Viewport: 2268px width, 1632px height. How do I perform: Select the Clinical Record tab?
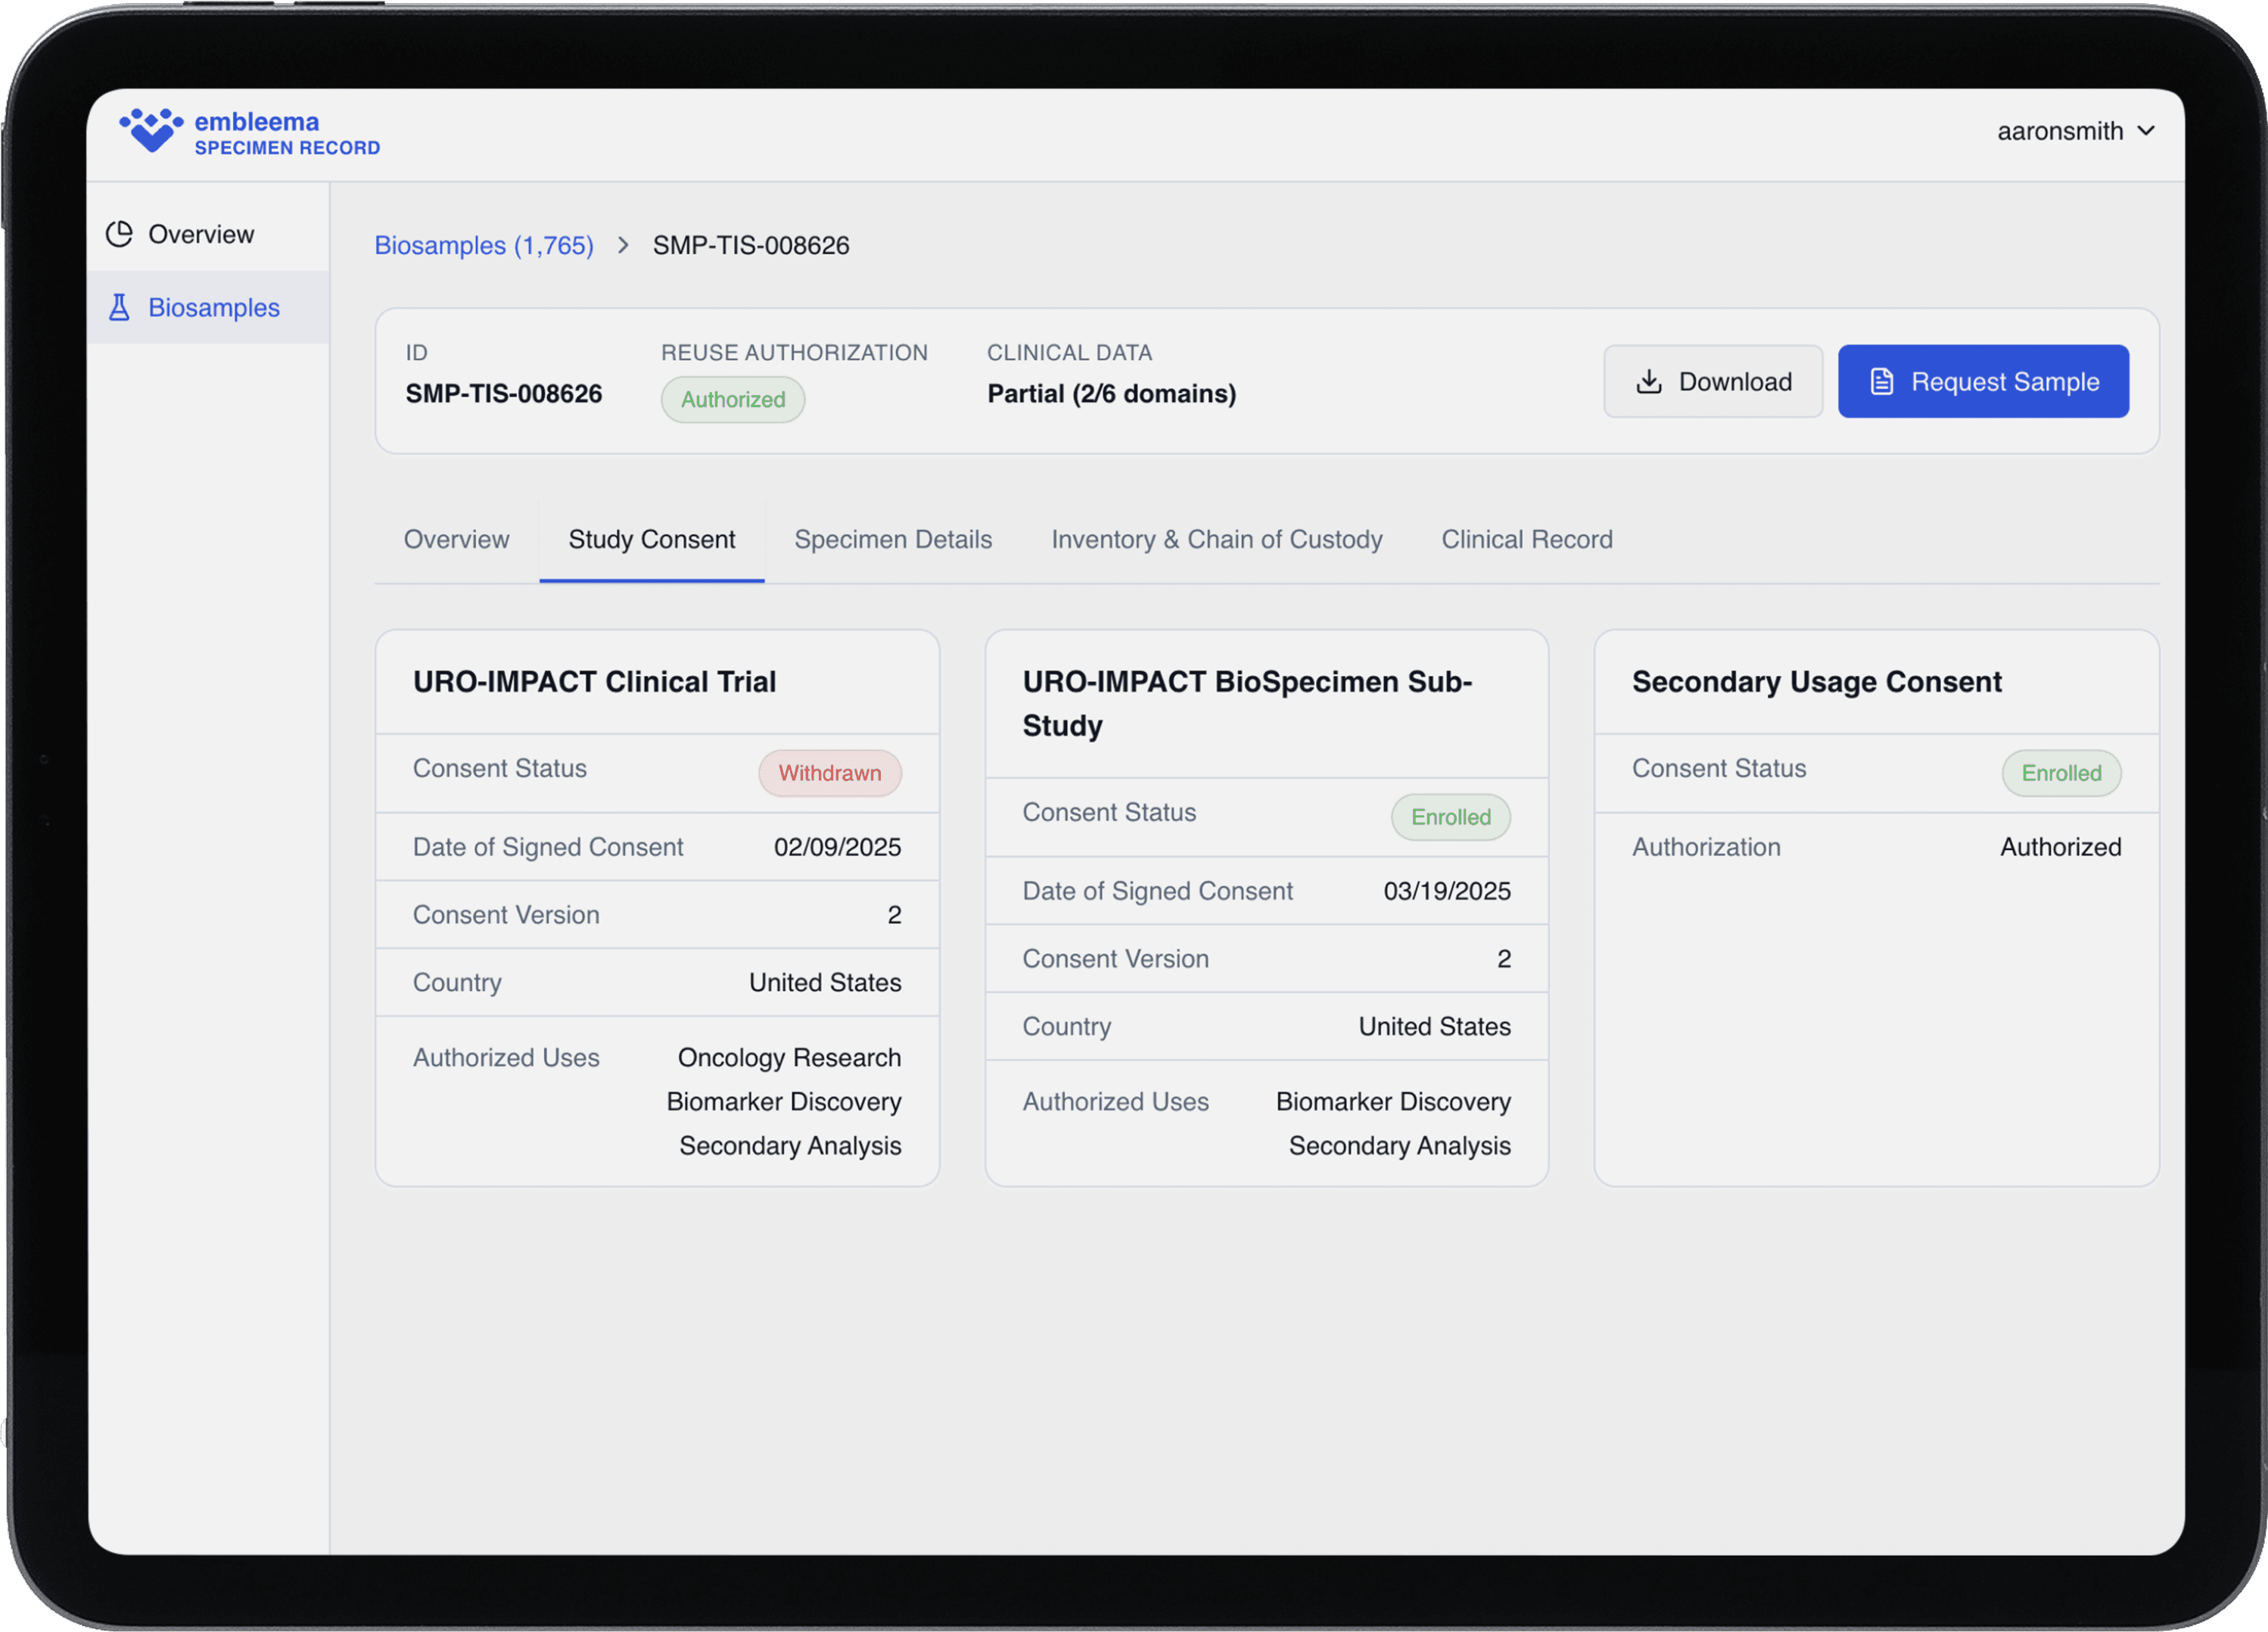[1526, 539]
